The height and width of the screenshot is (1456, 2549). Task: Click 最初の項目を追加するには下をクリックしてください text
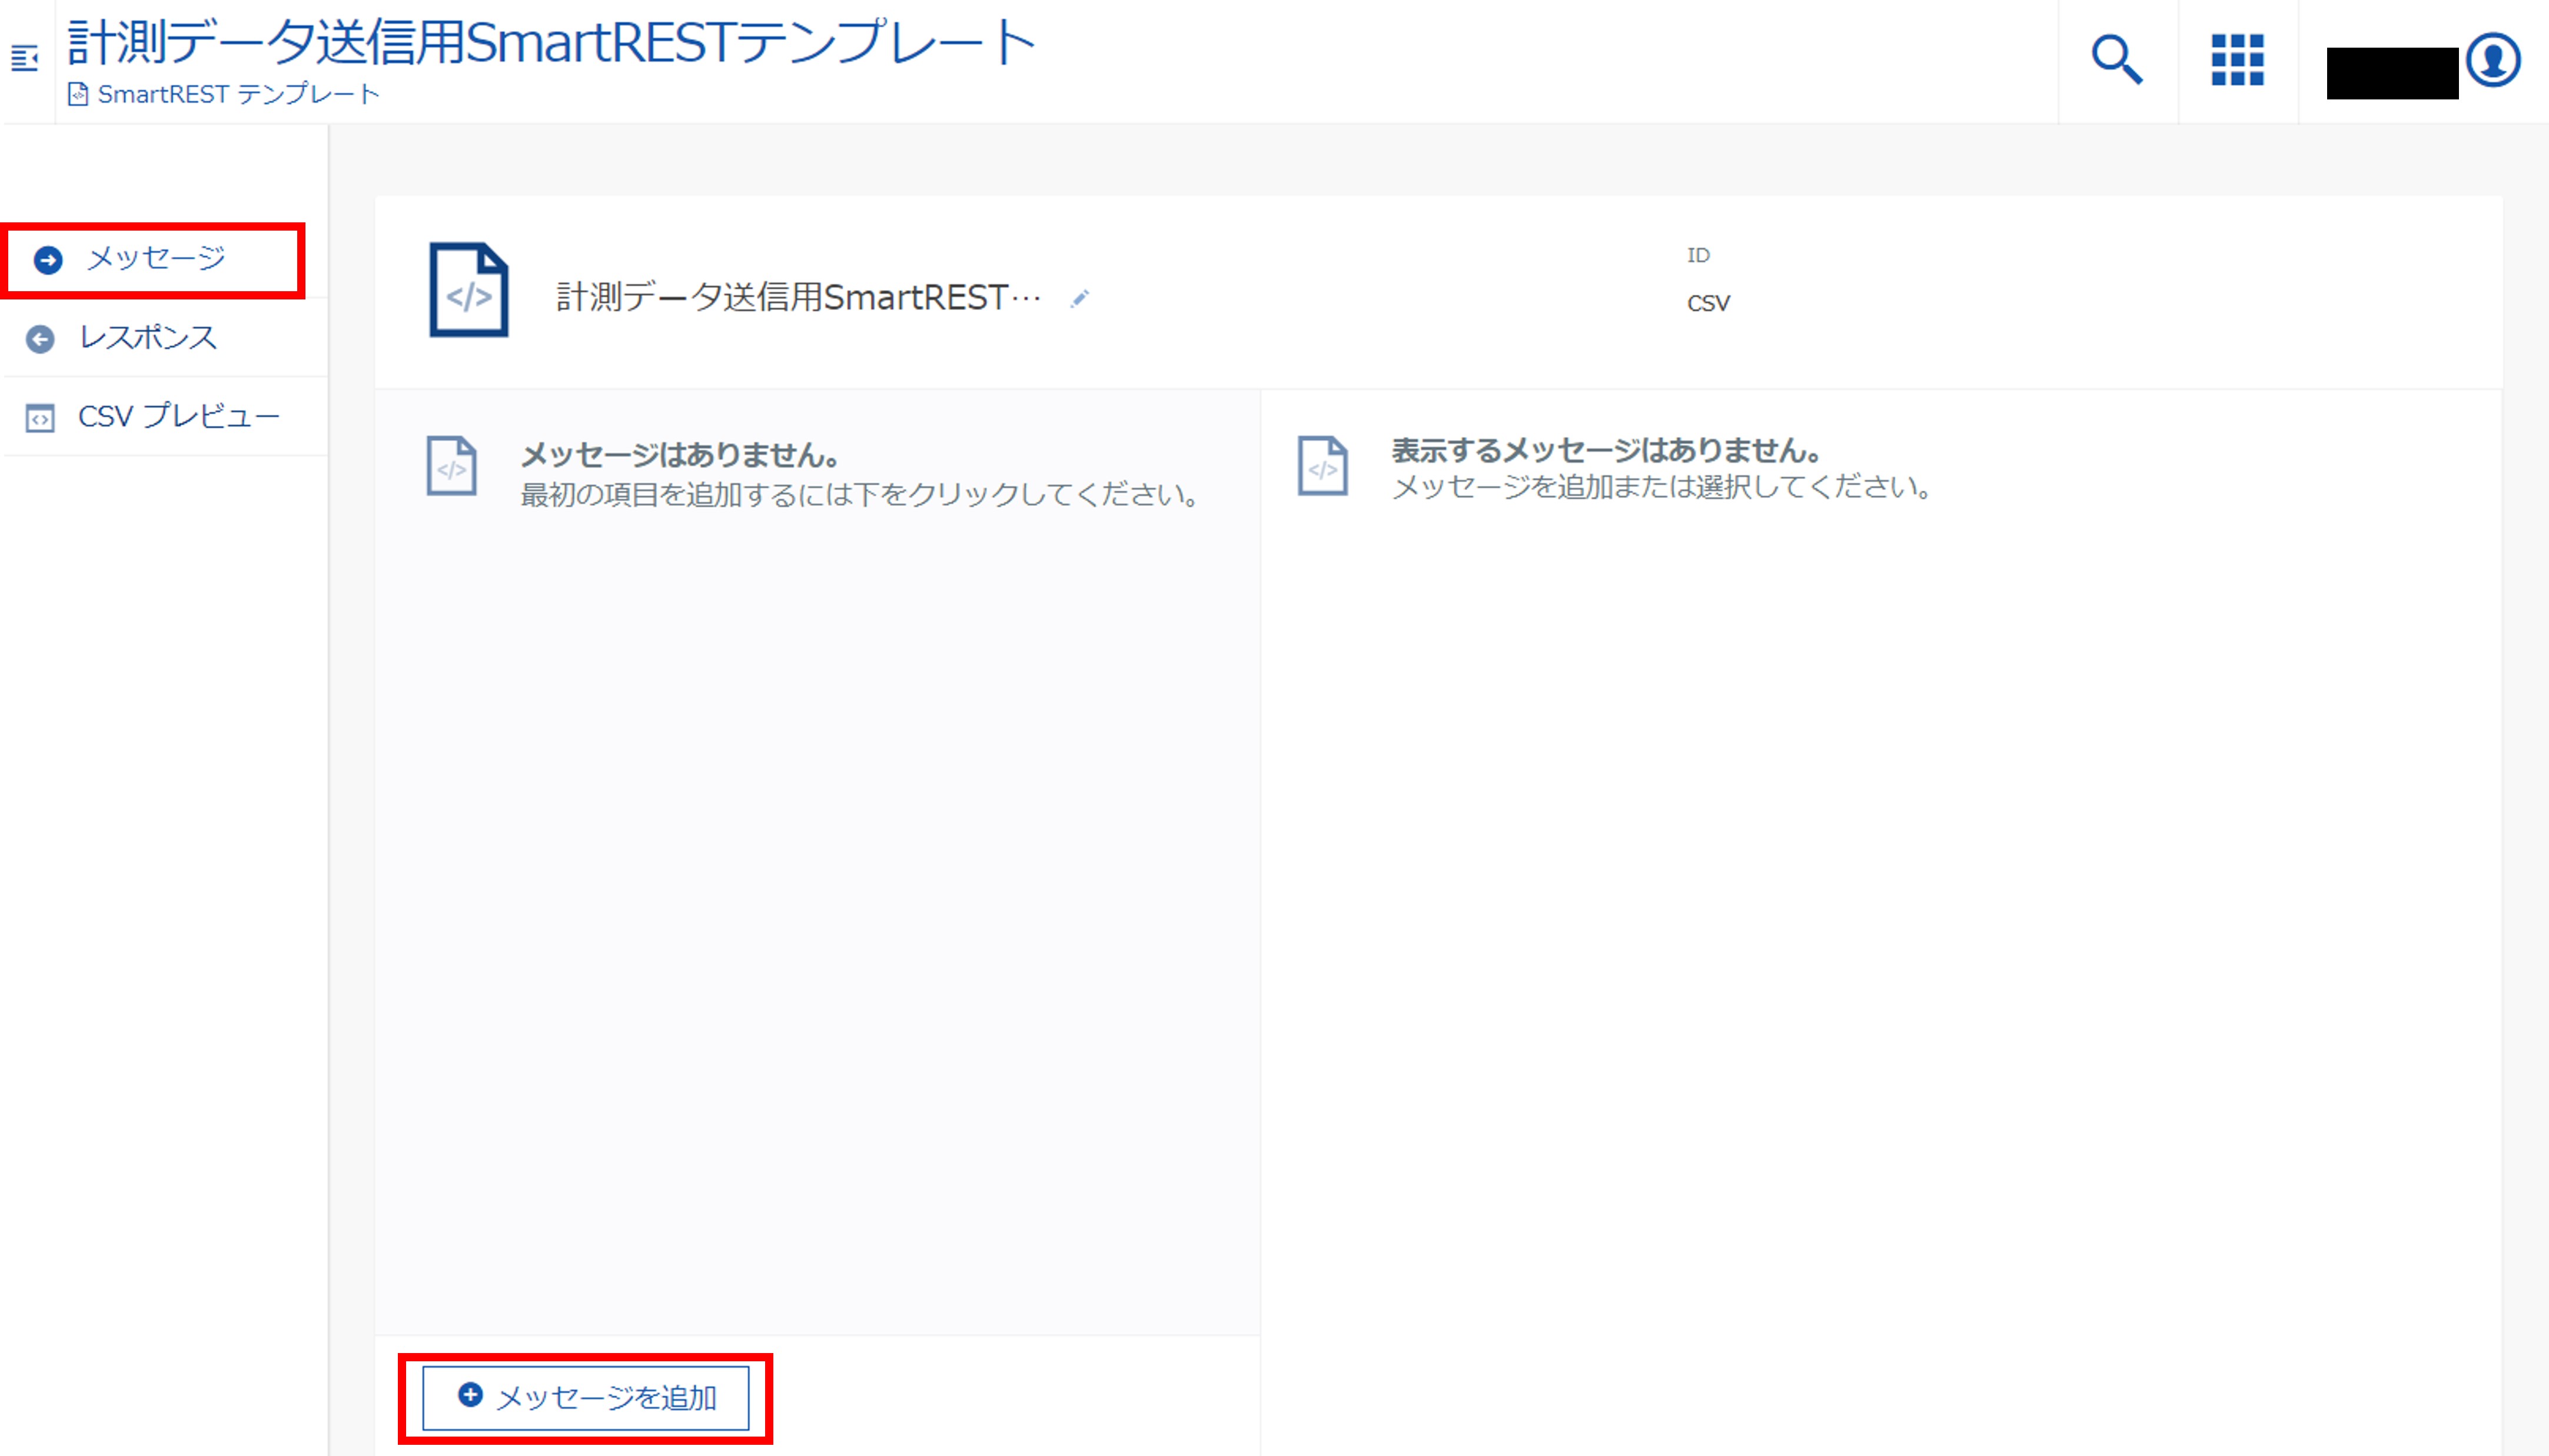(859, 495)
